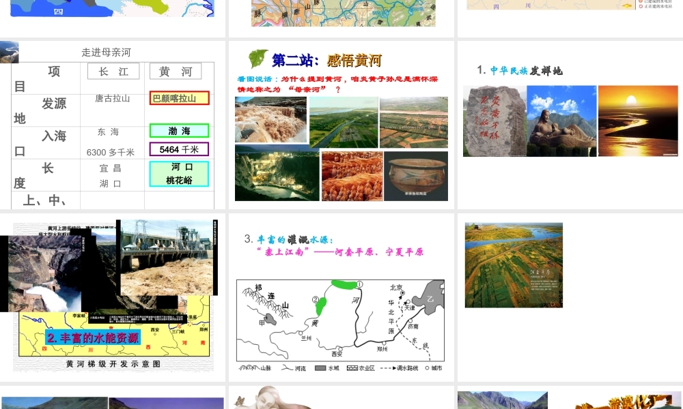
Task: Open the 走进母亲河 comparison table slide
Action: (x=113, y=125)
